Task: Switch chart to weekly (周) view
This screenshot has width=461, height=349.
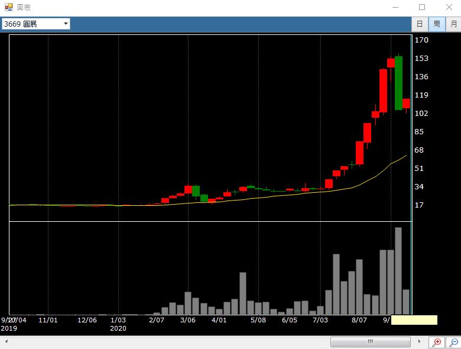Action: 436,24
